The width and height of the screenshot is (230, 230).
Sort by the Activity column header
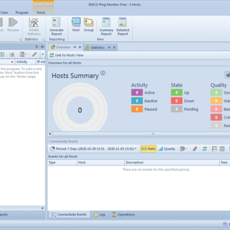pos(25,62)
